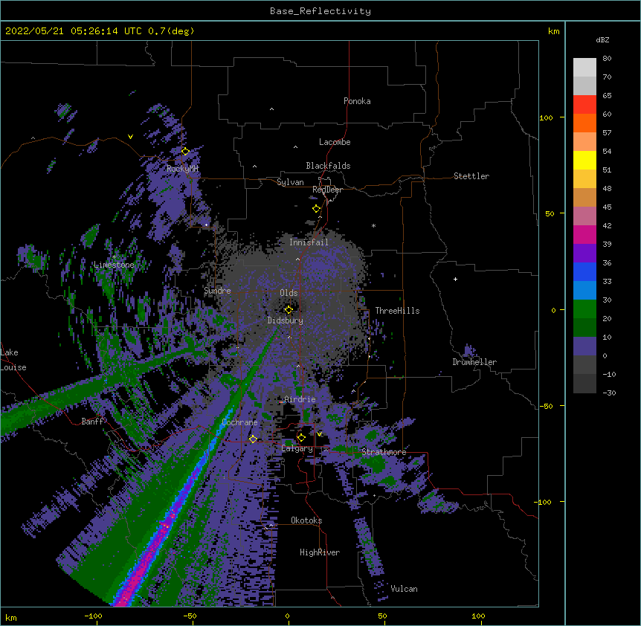The height and width of the screenshot is (626, 641).
Task: Click the Drumheller town label
Action: pyautogui.click(x=474, y=362)
